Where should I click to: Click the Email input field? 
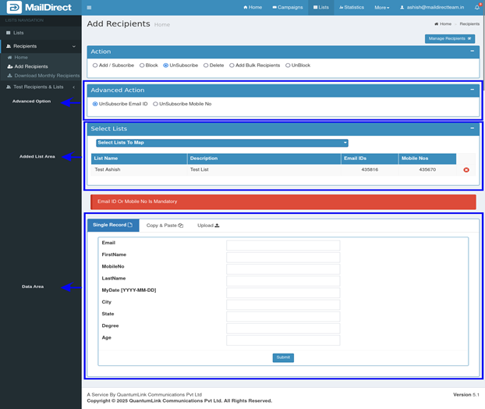(283, 244)
